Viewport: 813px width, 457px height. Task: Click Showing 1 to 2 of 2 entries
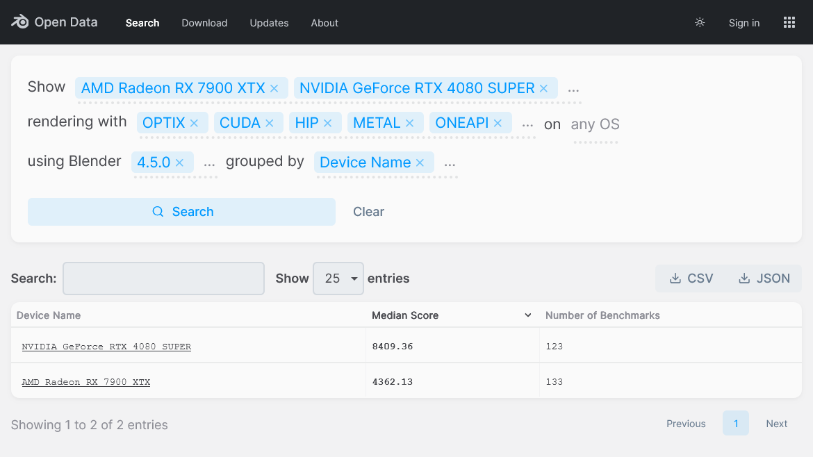[x=89, y=425]
